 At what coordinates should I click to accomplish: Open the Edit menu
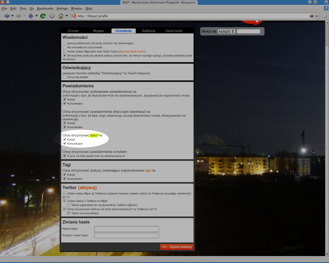(13, 8)
